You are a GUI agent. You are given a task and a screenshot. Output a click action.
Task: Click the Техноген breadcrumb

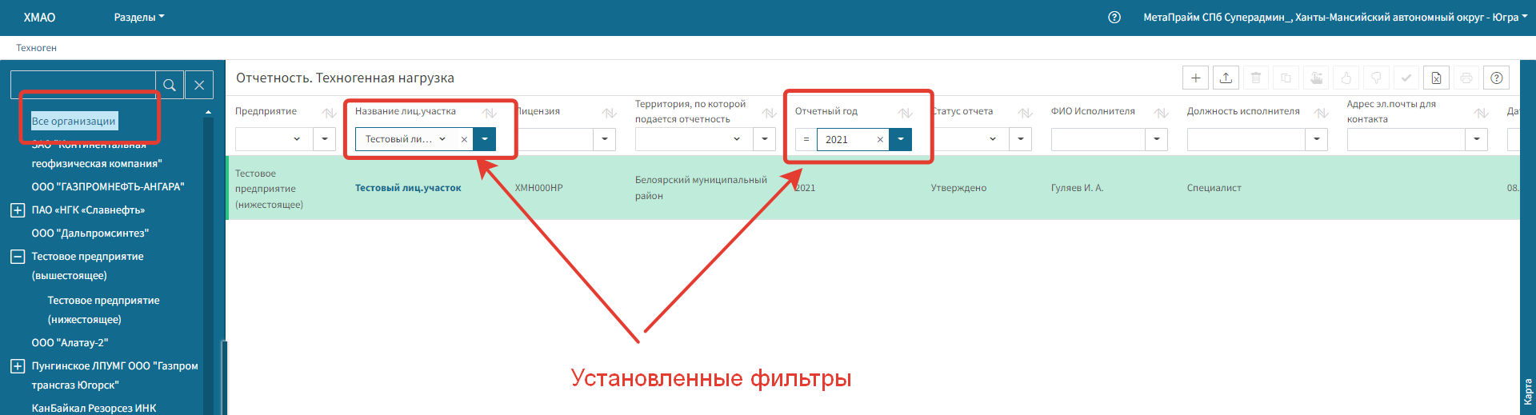click(x=36, y=48)
